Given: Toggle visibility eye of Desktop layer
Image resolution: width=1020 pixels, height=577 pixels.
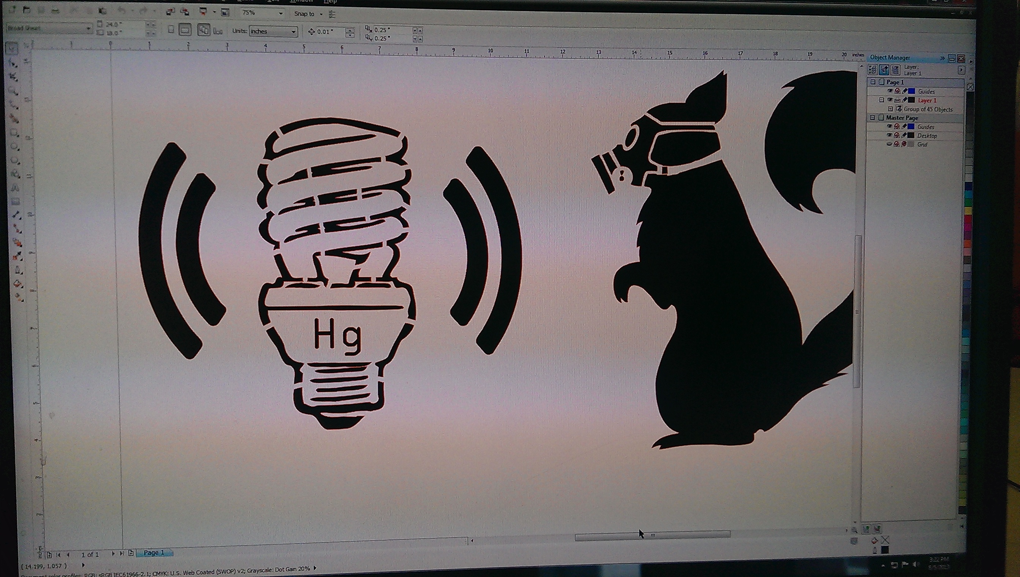Looking at the screenshot, I should 890,135.
